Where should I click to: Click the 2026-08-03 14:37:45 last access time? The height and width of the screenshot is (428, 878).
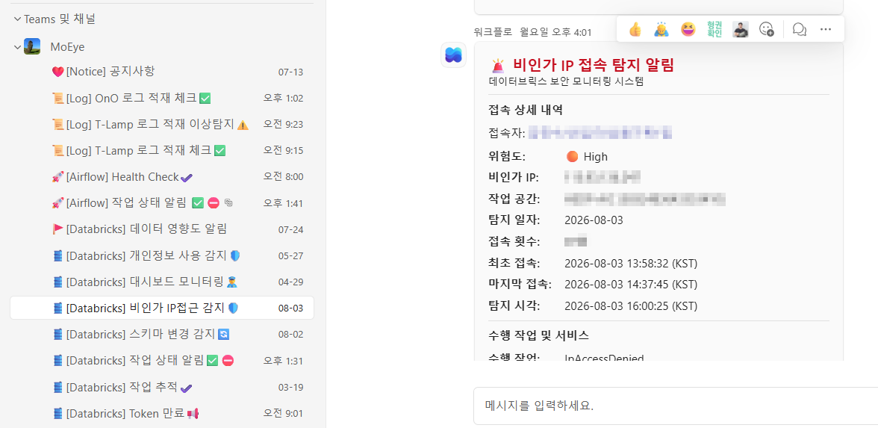(x=631, y=285)
